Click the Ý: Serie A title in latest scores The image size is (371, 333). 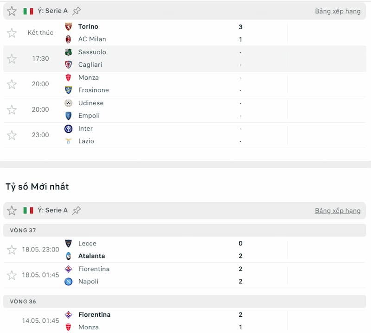coord(52,210)
